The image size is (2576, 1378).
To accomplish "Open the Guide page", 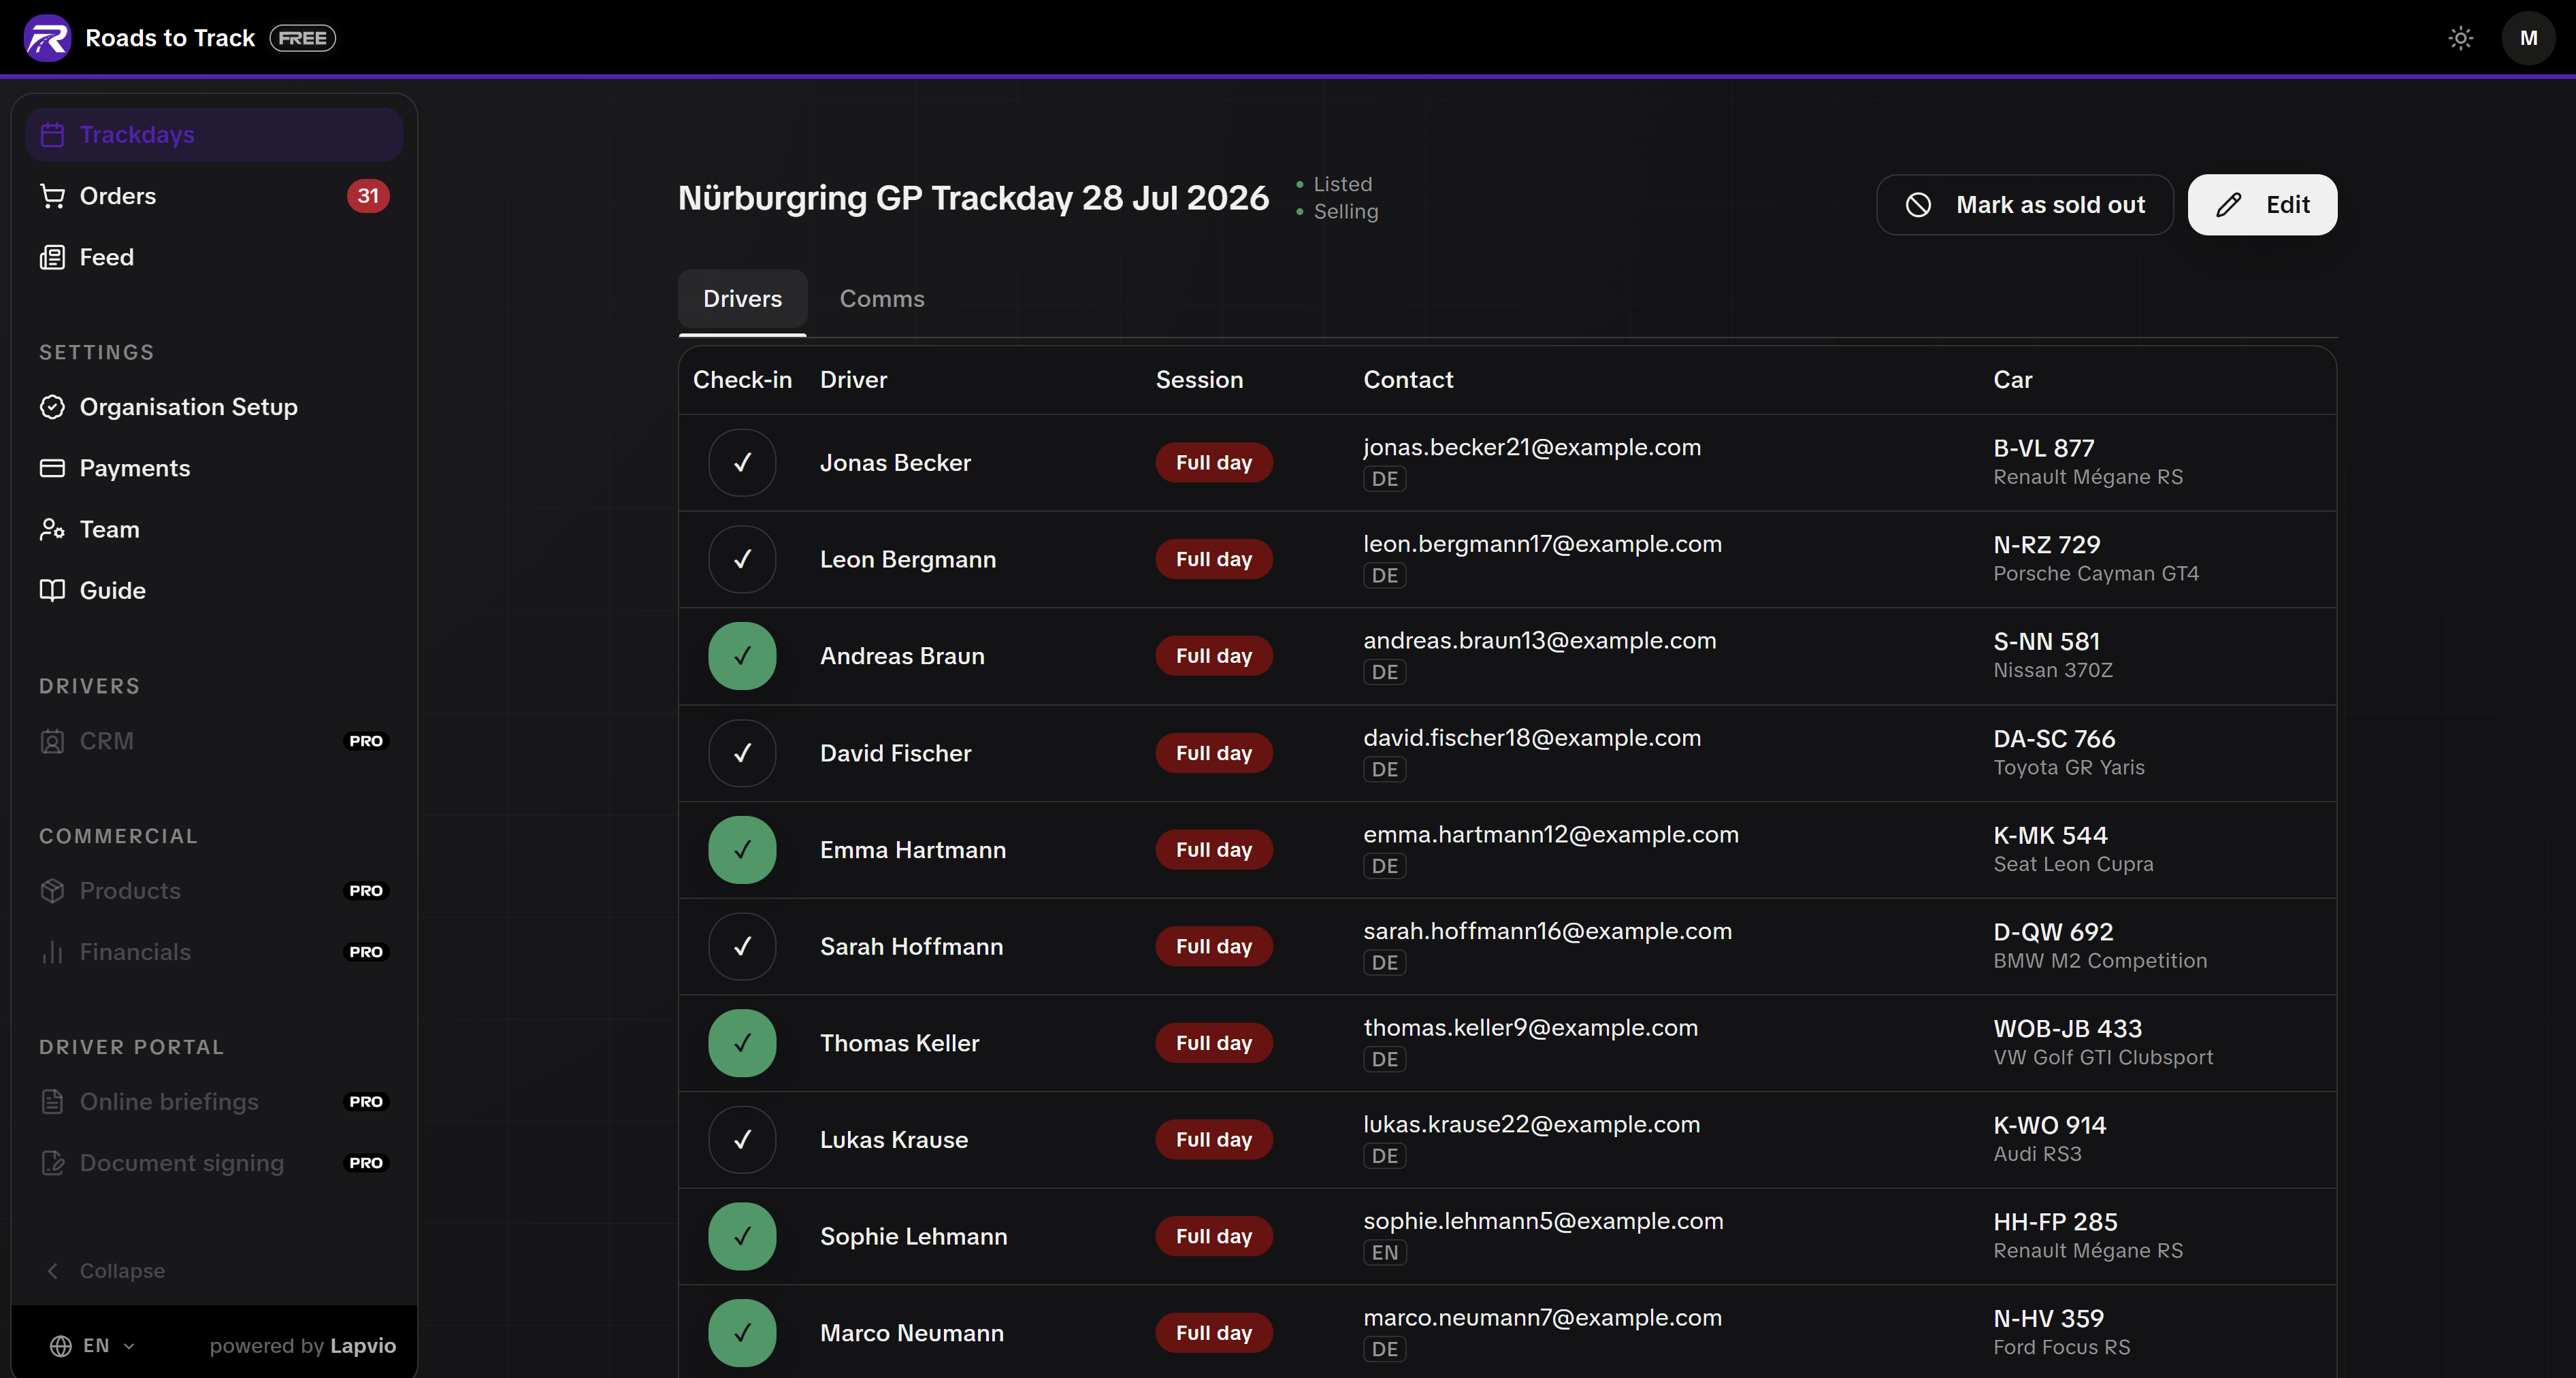I will click(x=214, y=590).
